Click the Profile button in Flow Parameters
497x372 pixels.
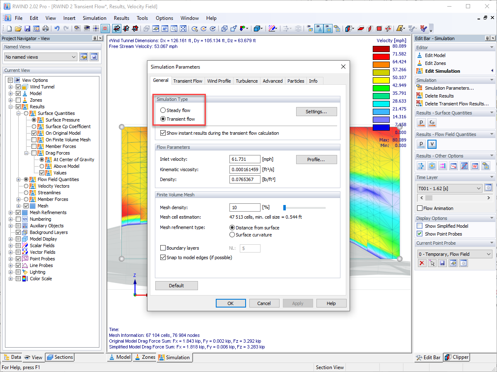(316, 159)
